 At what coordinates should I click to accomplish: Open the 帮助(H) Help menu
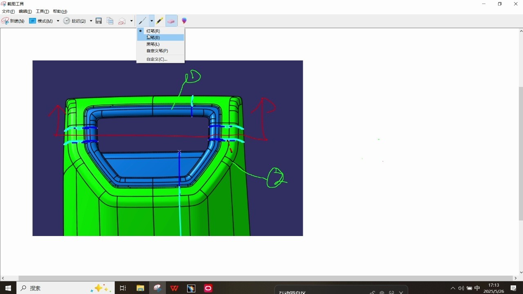coord(60,11)
